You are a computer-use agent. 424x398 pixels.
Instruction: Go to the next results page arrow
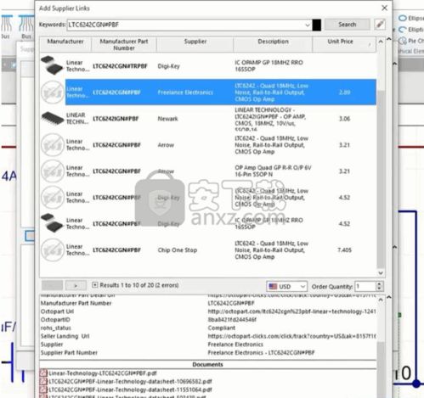point(76,286)
